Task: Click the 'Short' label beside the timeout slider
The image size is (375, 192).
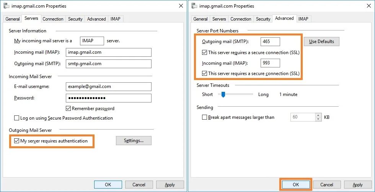Action: (x=207, y=94)
